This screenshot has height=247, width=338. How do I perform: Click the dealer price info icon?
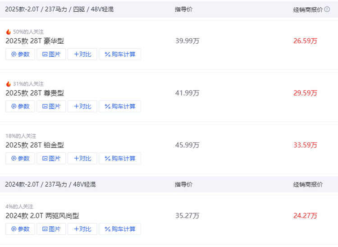327,9
